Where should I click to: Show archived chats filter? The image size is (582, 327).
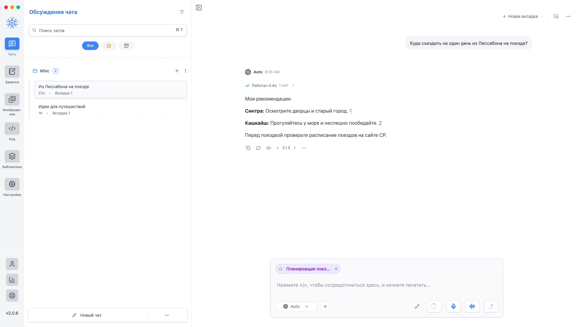coord(126,46)
